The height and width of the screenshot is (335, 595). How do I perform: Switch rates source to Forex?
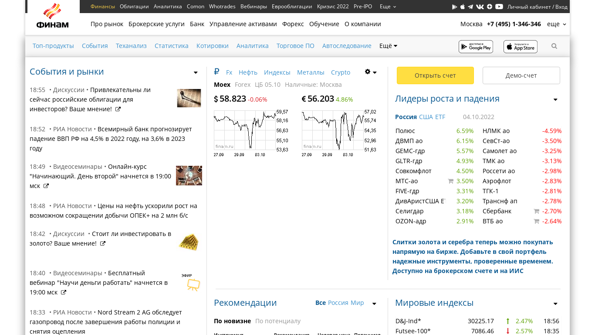coord(243,85)
